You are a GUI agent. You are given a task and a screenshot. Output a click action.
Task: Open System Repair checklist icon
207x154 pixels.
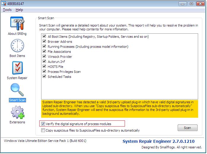[x=17, y=68]
